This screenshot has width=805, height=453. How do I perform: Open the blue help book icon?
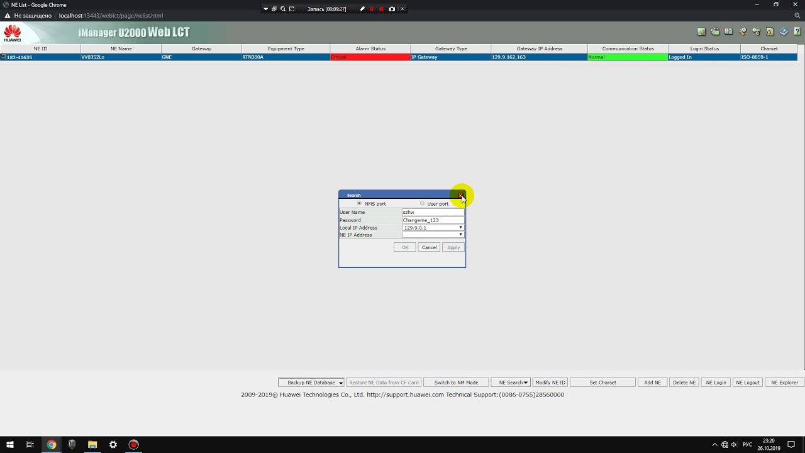[x=784, y=32]
